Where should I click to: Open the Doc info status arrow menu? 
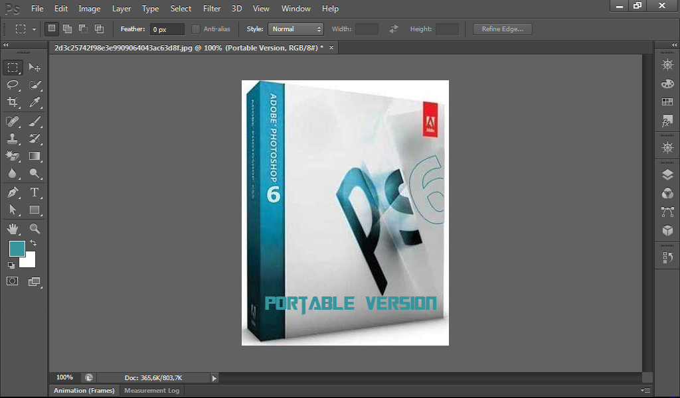[214, 378]
